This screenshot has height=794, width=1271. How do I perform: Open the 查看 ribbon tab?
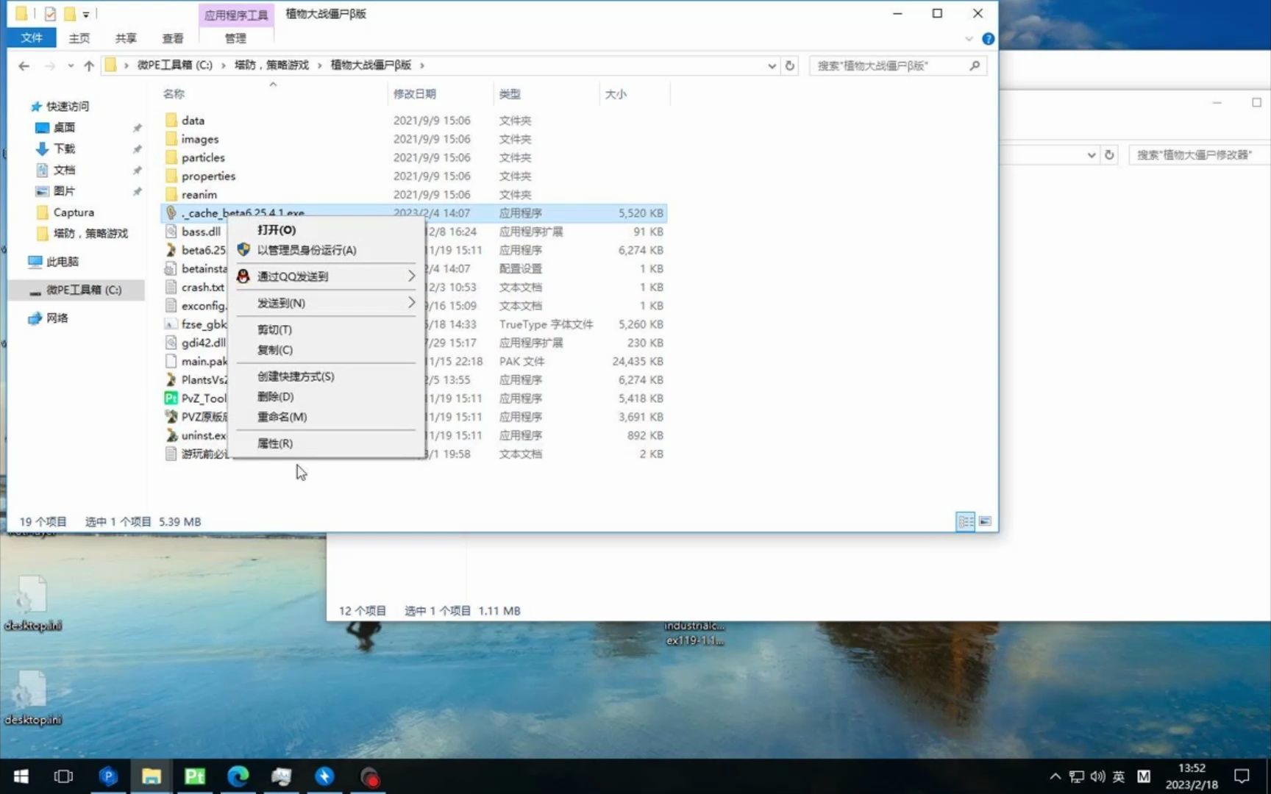(x=173, y=37)
